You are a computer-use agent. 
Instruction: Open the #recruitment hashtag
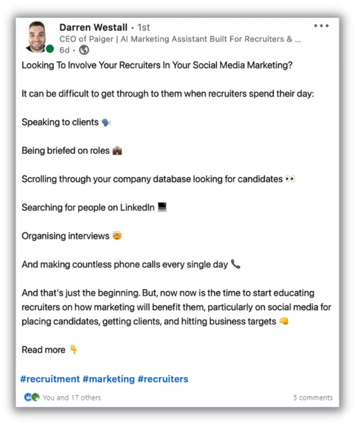click(50, 378)
